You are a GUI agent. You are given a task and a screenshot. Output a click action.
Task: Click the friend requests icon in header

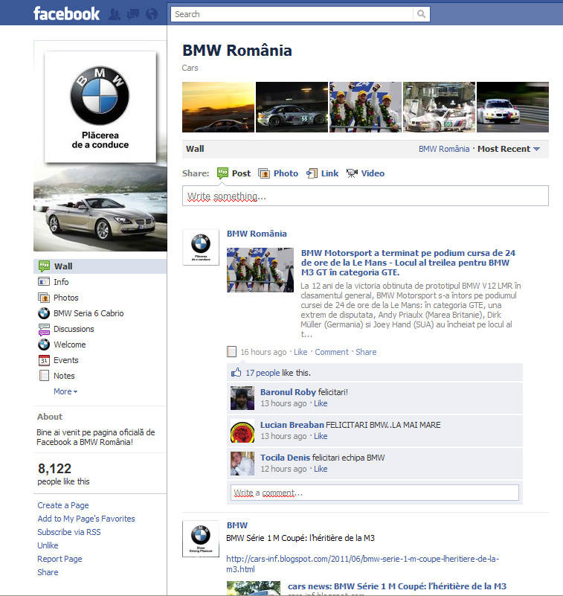tap(115, 14)
